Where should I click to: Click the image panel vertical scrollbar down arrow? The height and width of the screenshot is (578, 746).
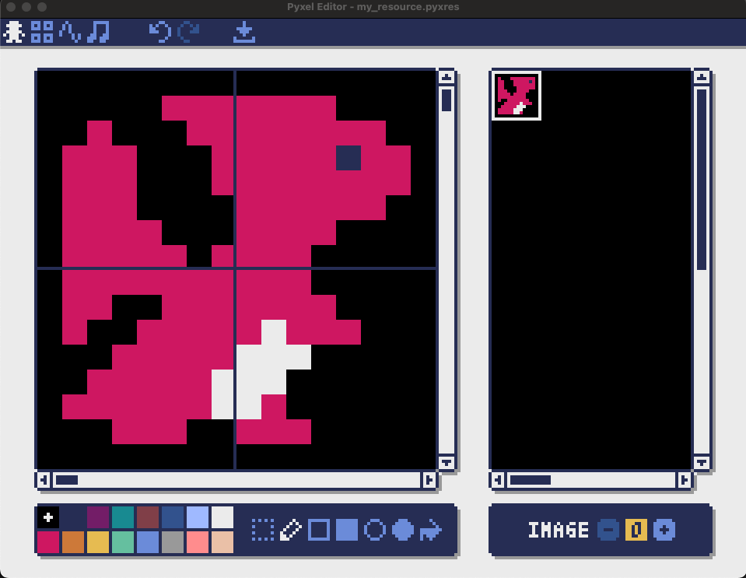click(702, 462)
